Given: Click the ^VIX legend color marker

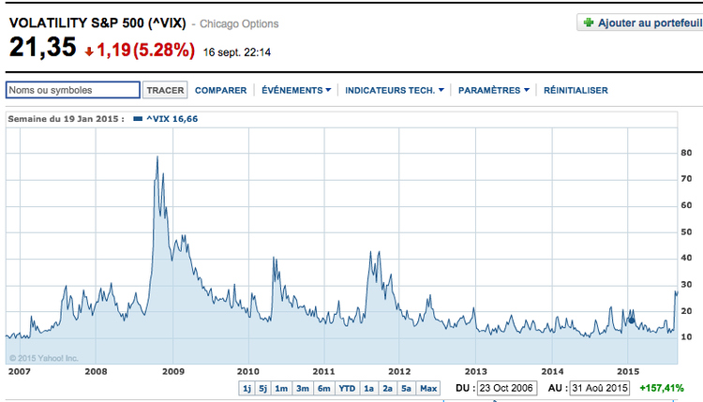Looking at the screenshot, I should [138, 119].
